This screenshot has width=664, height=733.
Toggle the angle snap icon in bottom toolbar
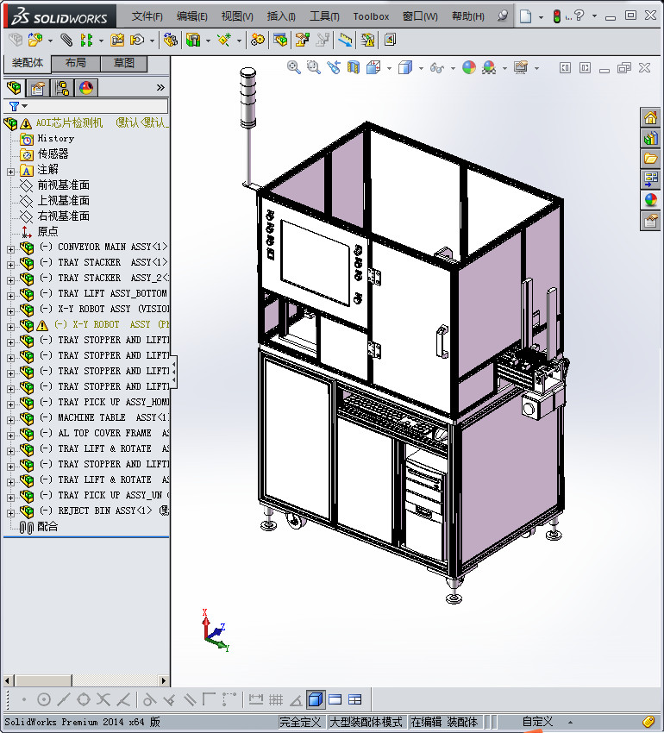tap(296, 700)
